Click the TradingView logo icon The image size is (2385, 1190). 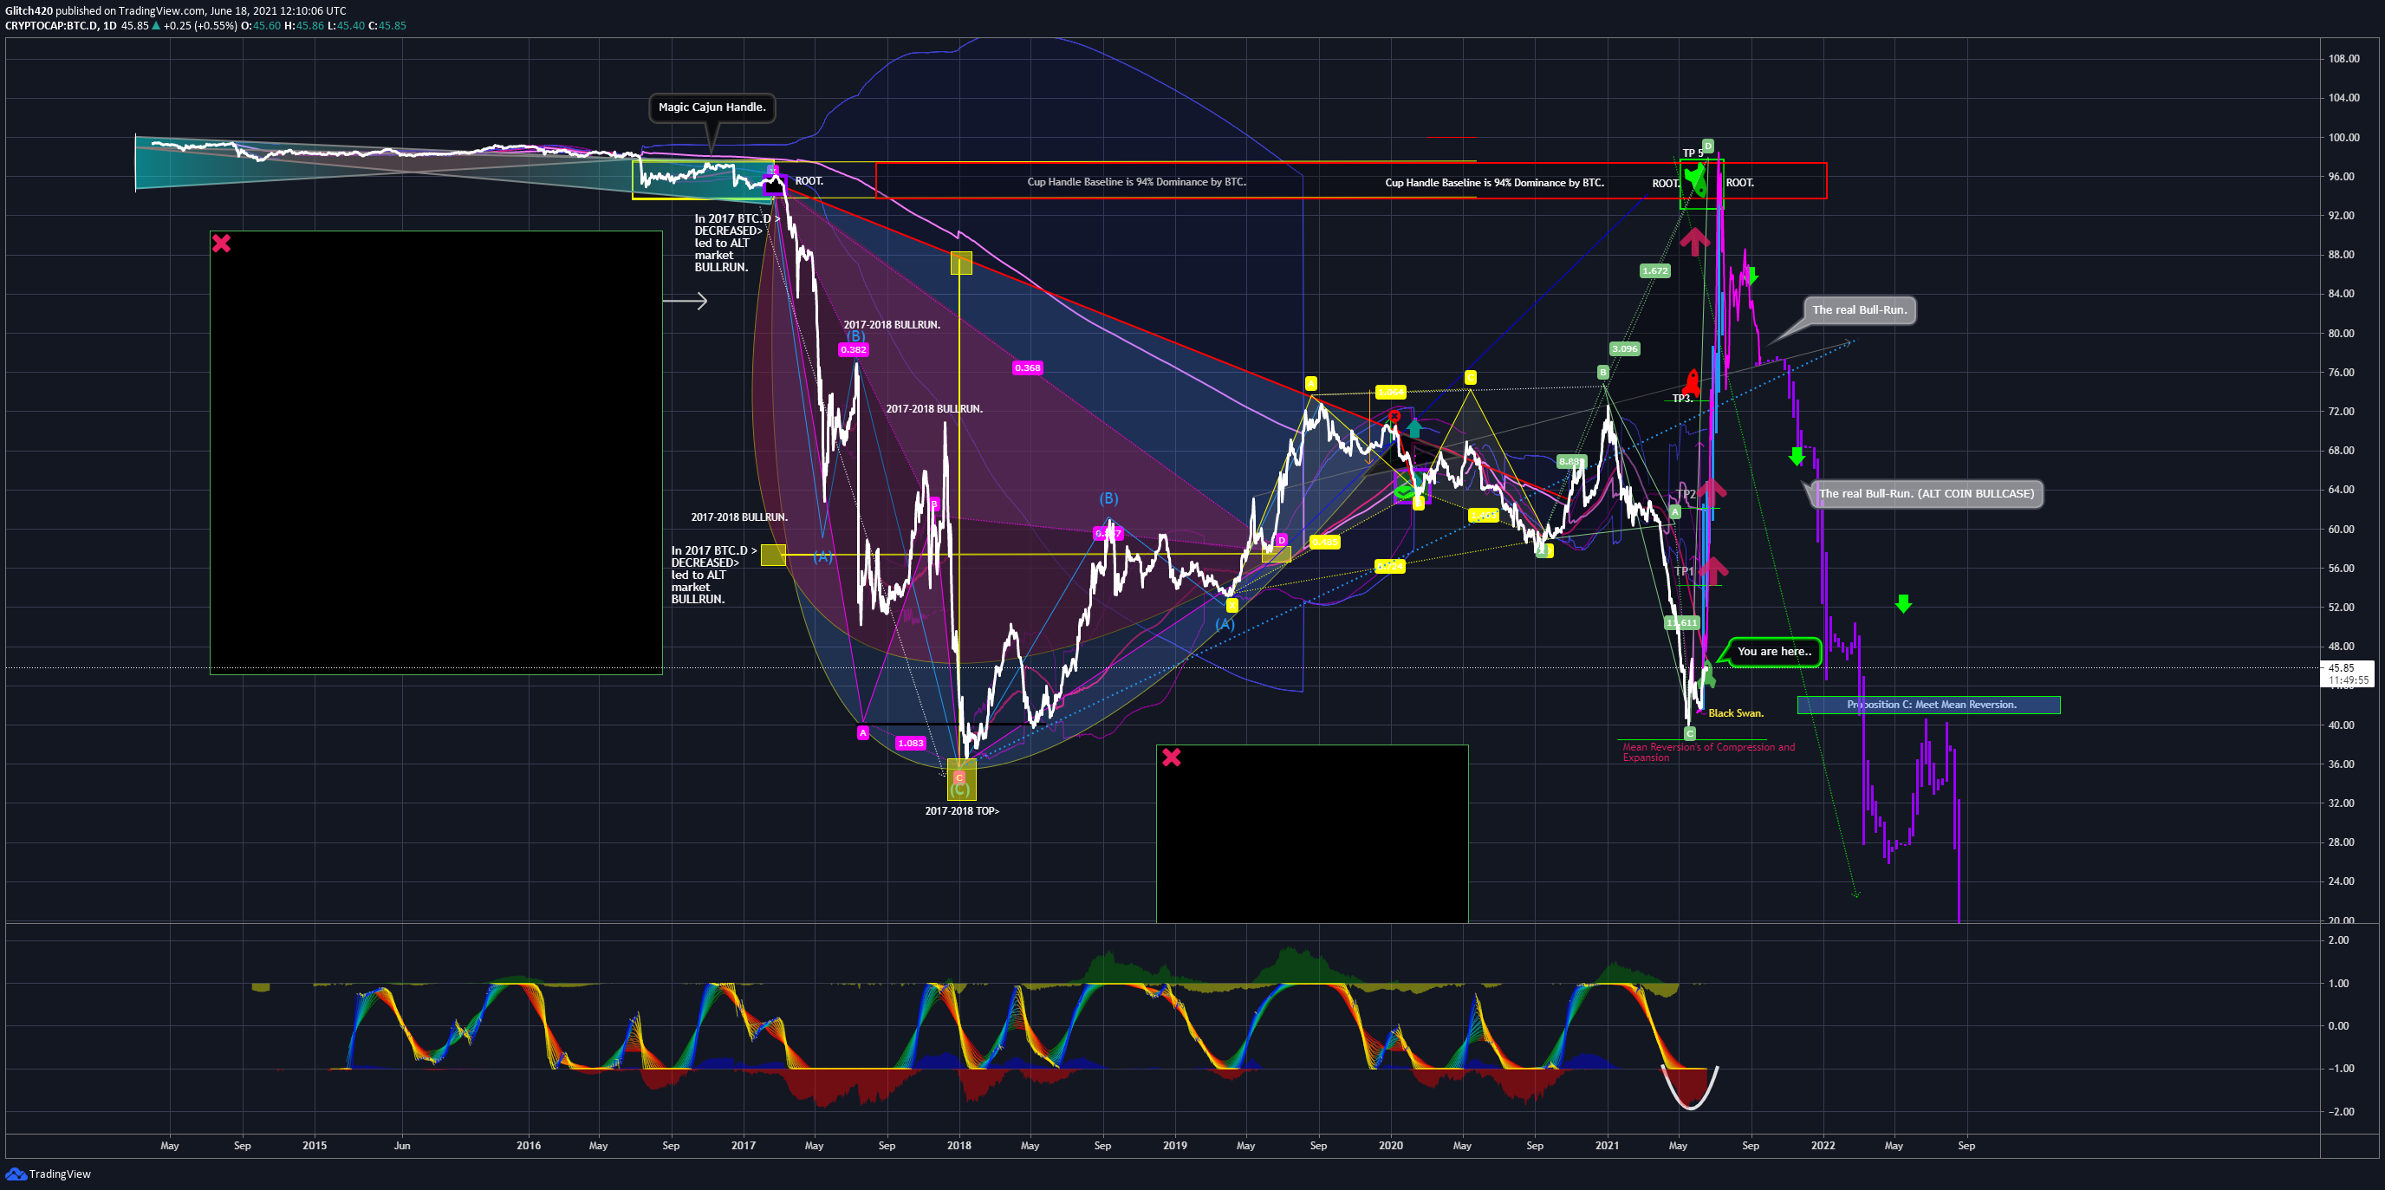15,1174
